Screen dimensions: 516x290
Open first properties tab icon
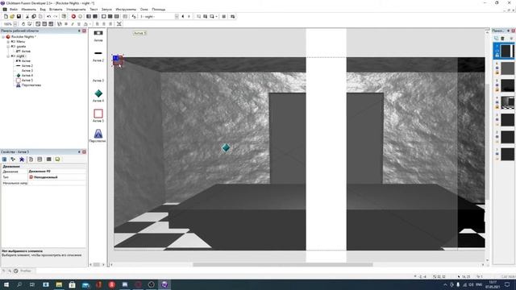click(5, 159)
